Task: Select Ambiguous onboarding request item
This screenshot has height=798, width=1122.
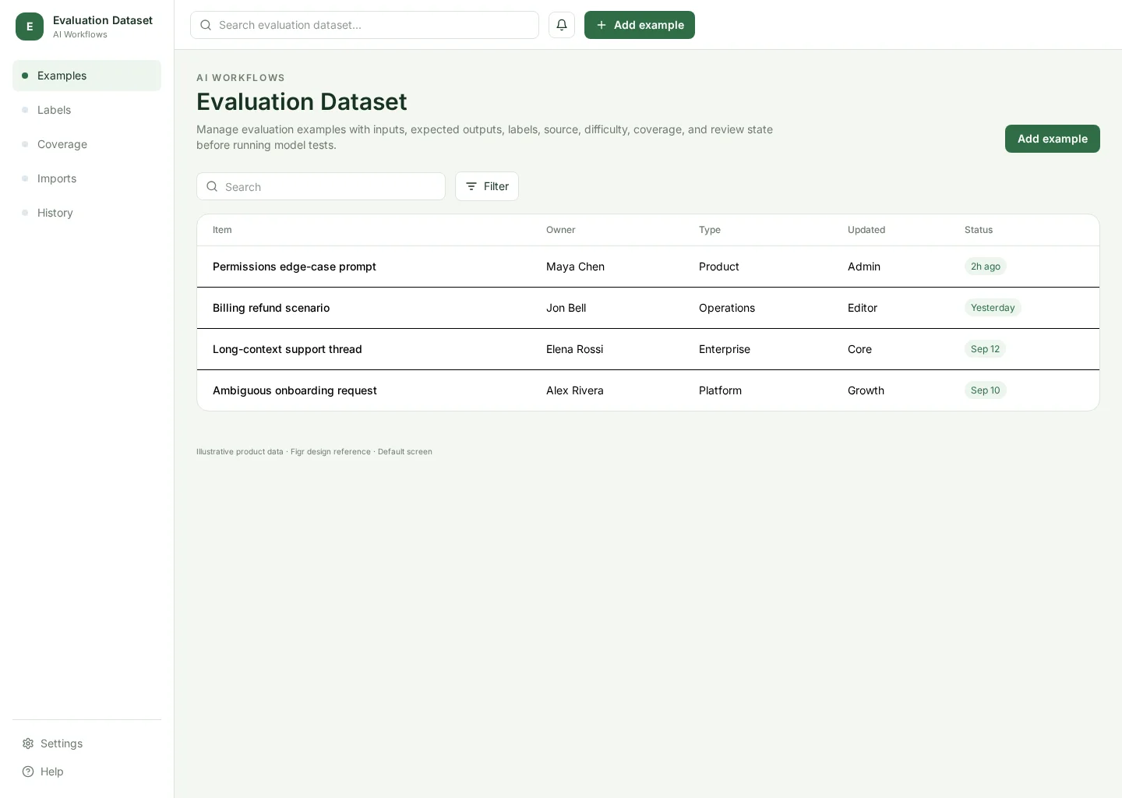Action: [295, 390]
